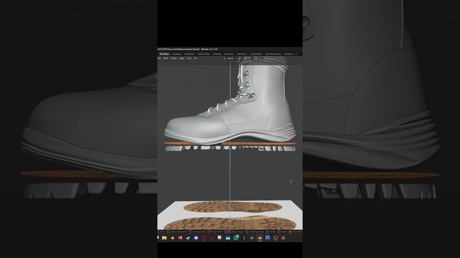This screenshot has height=258, width=460.
Task: Open the Shading workspace tab
Action: [x=217, y=54]
